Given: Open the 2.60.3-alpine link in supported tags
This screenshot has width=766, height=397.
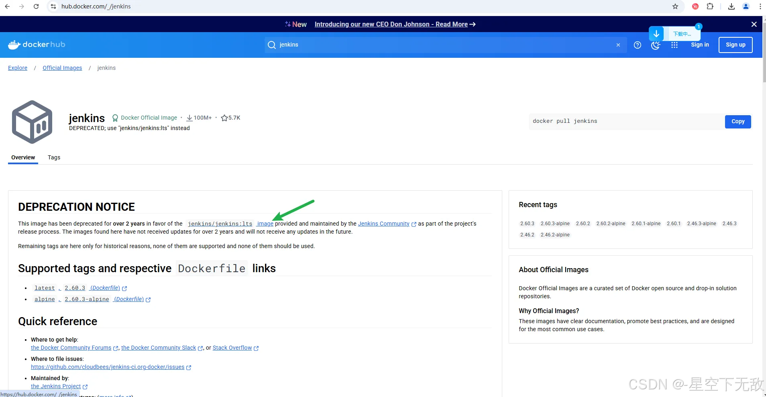Looking at the screenshot, I should click(87, 299).
